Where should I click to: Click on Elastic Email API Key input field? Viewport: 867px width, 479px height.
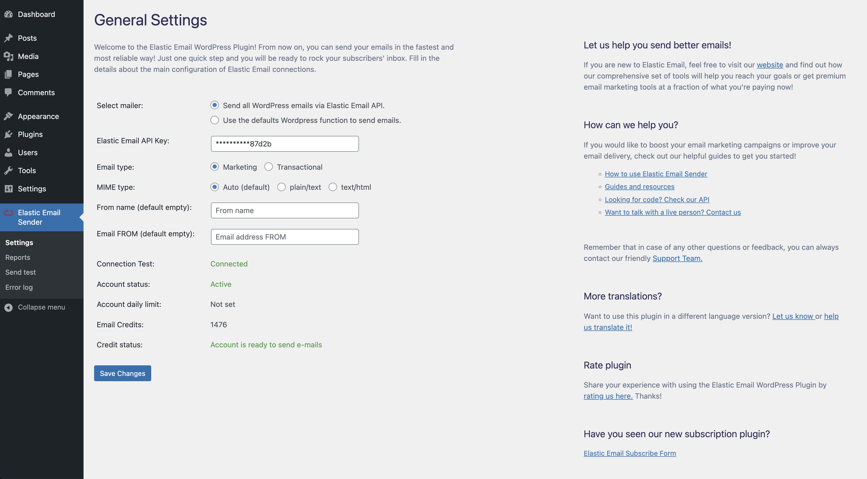coord(285,143)
